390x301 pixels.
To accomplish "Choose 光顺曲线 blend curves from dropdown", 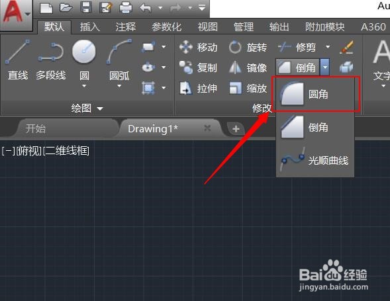I will pos(315,161).
